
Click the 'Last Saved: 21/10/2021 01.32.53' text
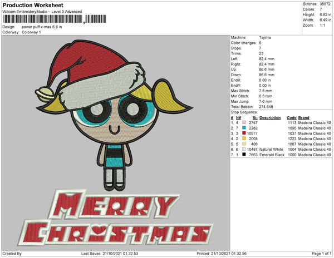[x=110, y=254]
